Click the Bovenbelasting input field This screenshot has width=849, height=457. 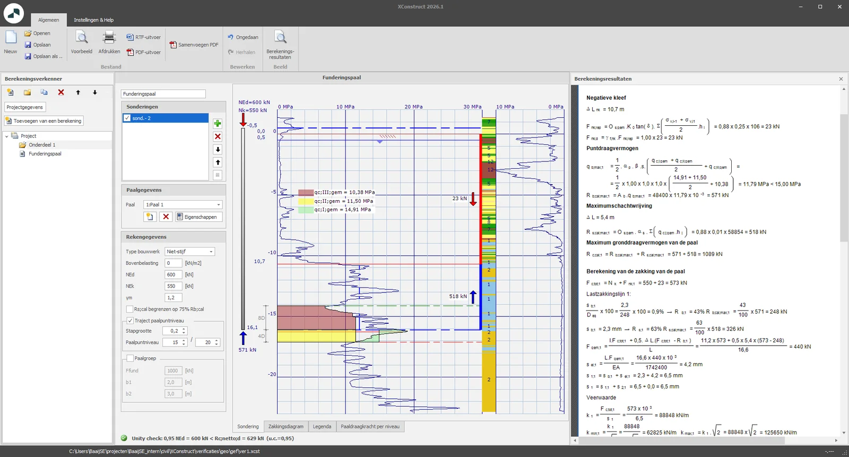pyautogui.click(x=174, y=263)
